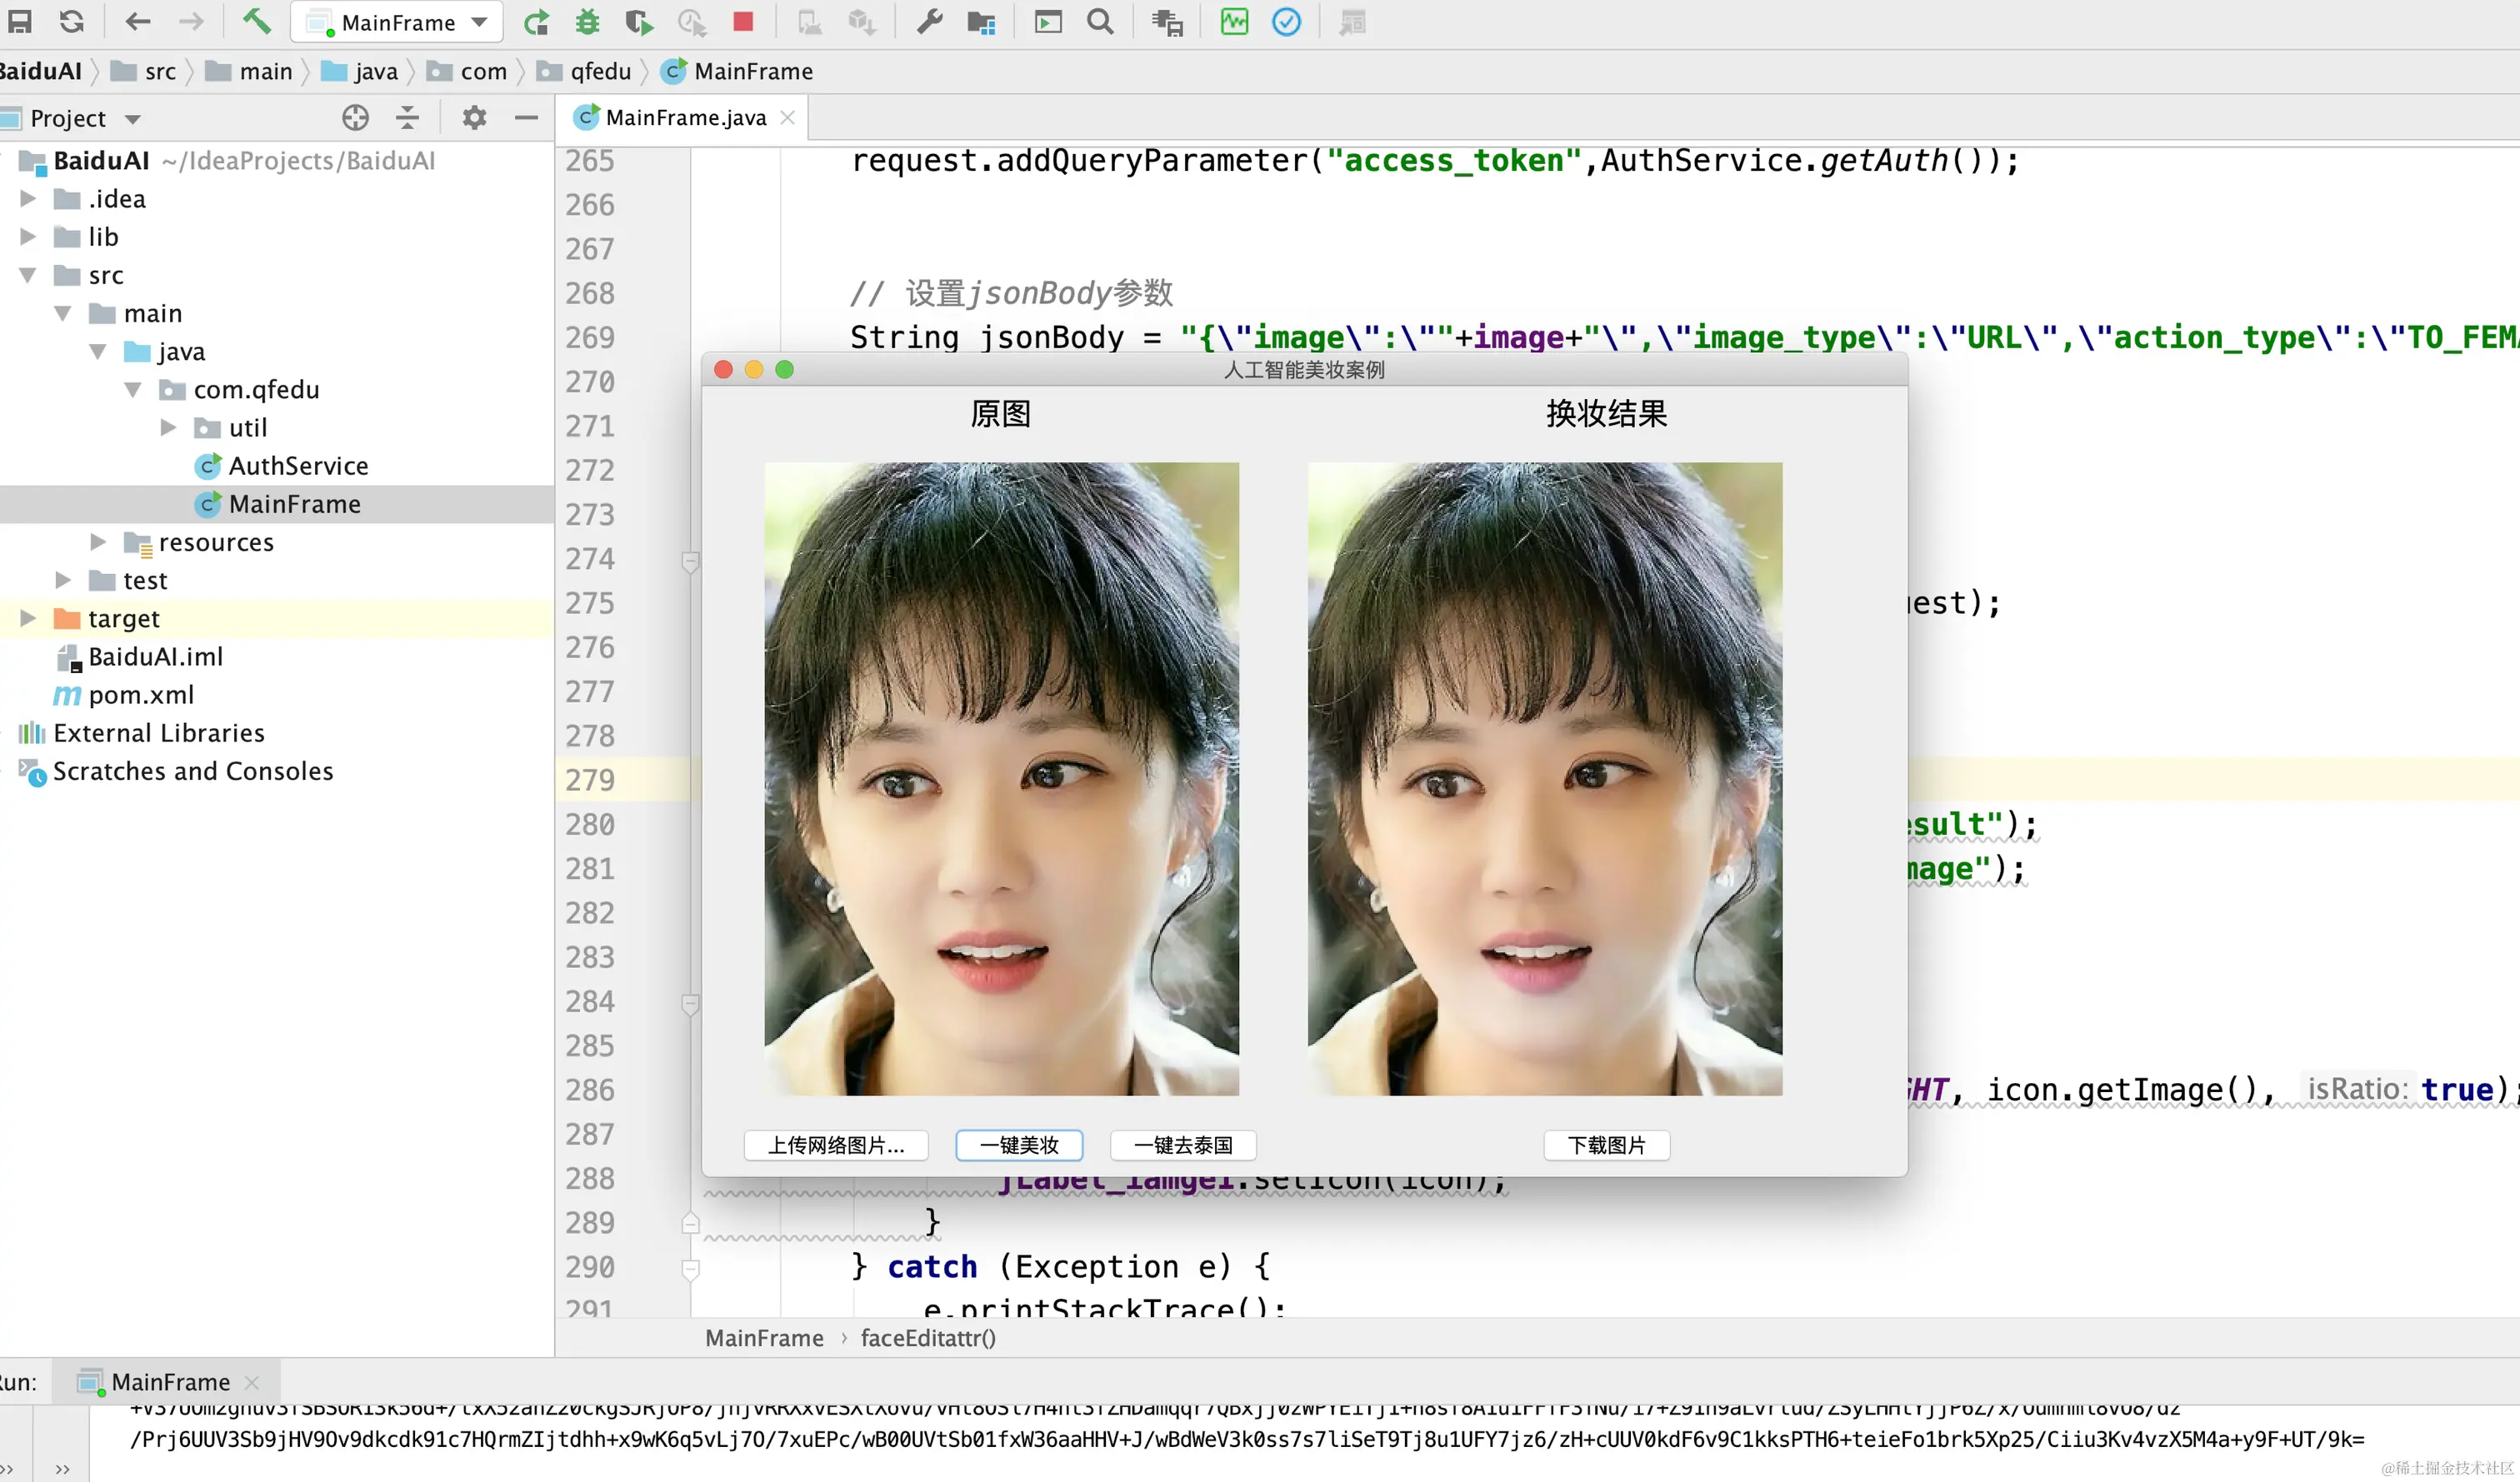
Task: Click the 下载图片 button
Action: (1606, 1145)
